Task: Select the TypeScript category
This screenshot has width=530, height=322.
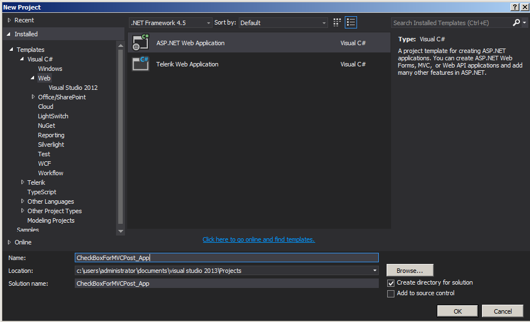Action: coord(42,192)
